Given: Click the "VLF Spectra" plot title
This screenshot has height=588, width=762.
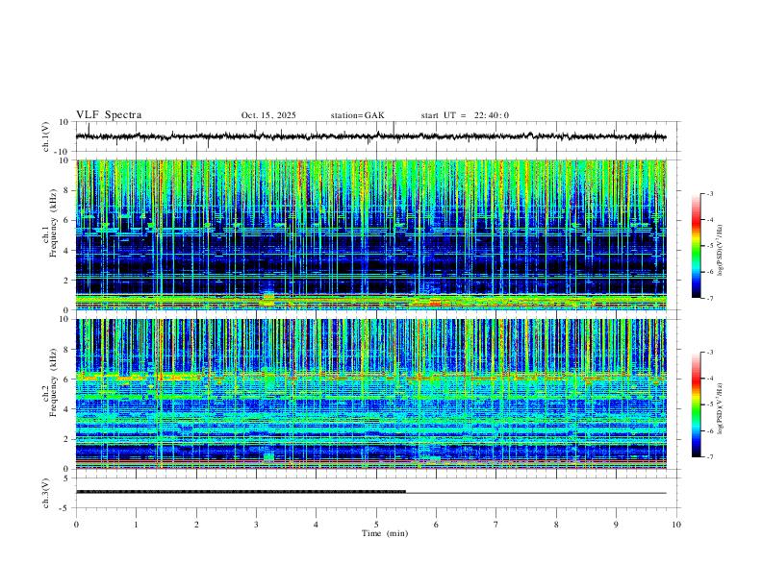Looking at the screenshot, I should (x=109, y=115).
